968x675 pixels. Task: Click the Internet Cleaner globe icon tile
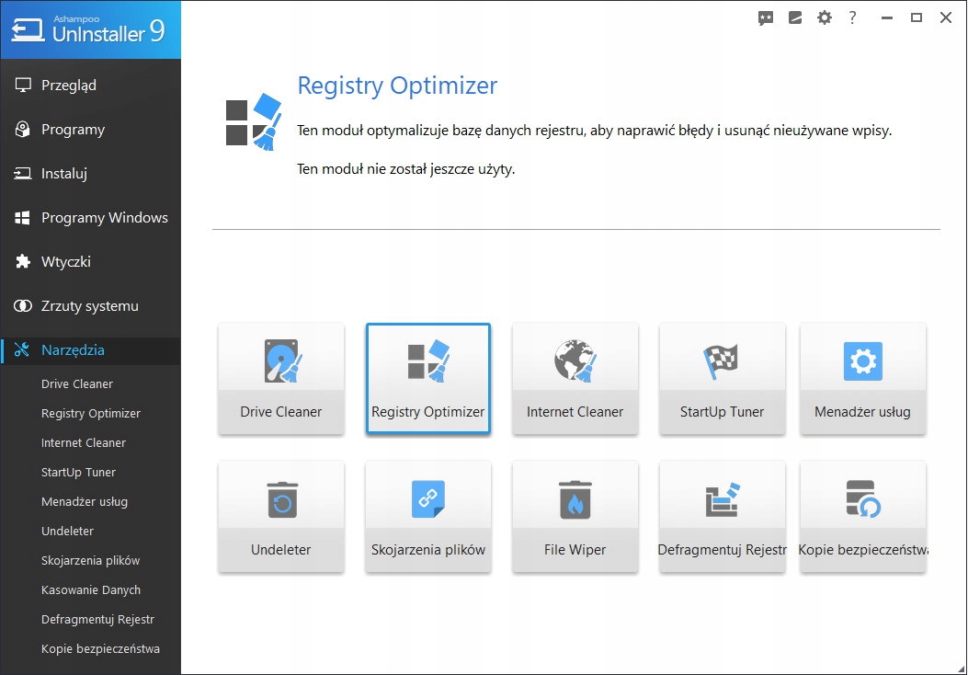[x=575, y=378]
